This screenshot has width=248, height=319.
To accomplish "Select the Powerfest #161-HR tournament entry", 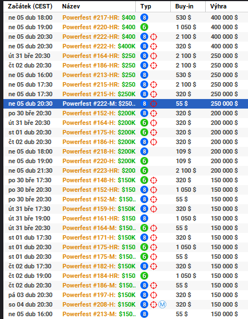I will pos(126,218).
